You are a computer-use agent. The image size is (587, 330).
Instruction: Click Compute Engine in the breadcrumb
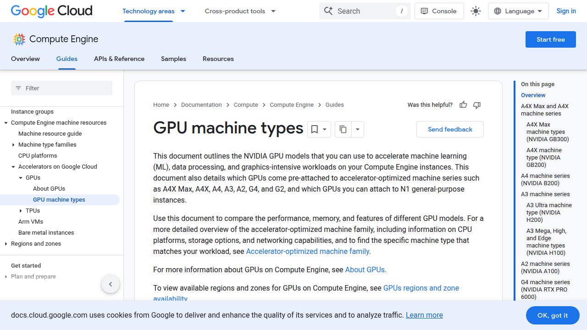292,105
